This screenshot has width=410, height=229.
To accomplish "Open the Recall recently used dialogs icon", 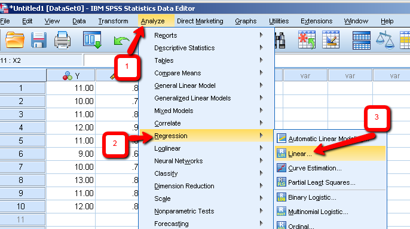I will point(92,40).
